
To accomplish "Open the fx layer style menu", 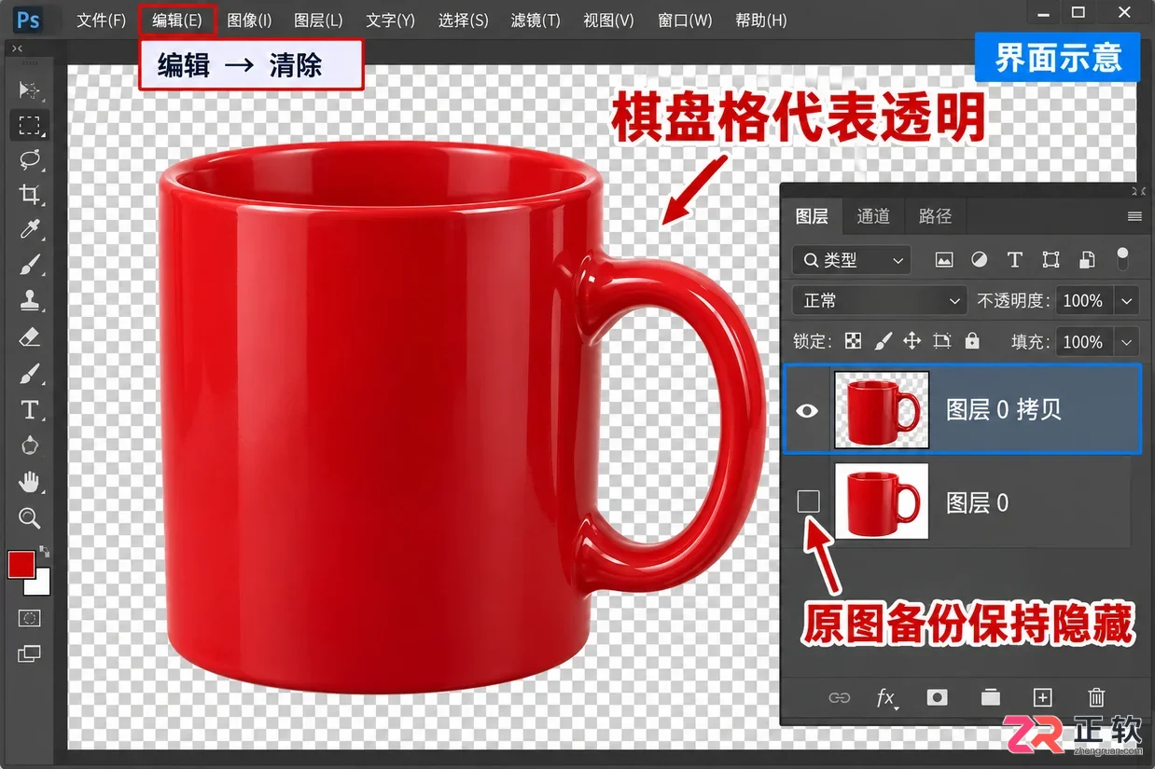I will point(886,698).
